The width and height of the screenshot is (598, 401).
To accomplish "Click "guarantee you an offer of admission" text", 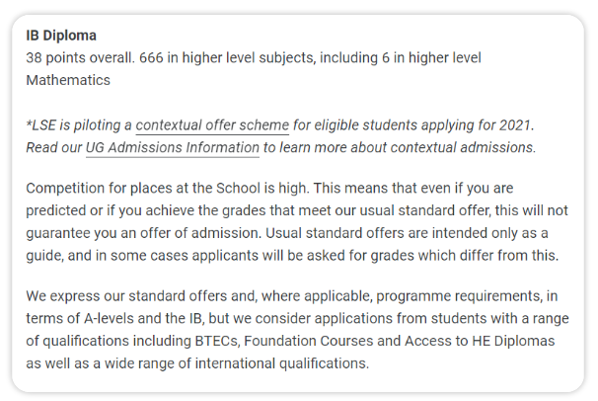I will point(143,233).
